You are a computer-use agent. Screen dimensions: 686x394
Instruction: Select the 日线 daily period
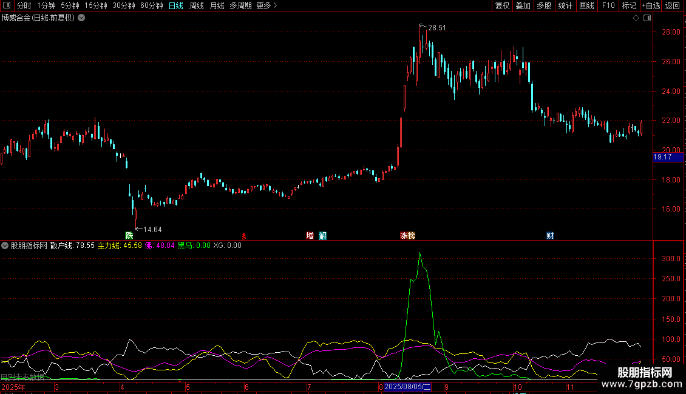click(176, 5)
